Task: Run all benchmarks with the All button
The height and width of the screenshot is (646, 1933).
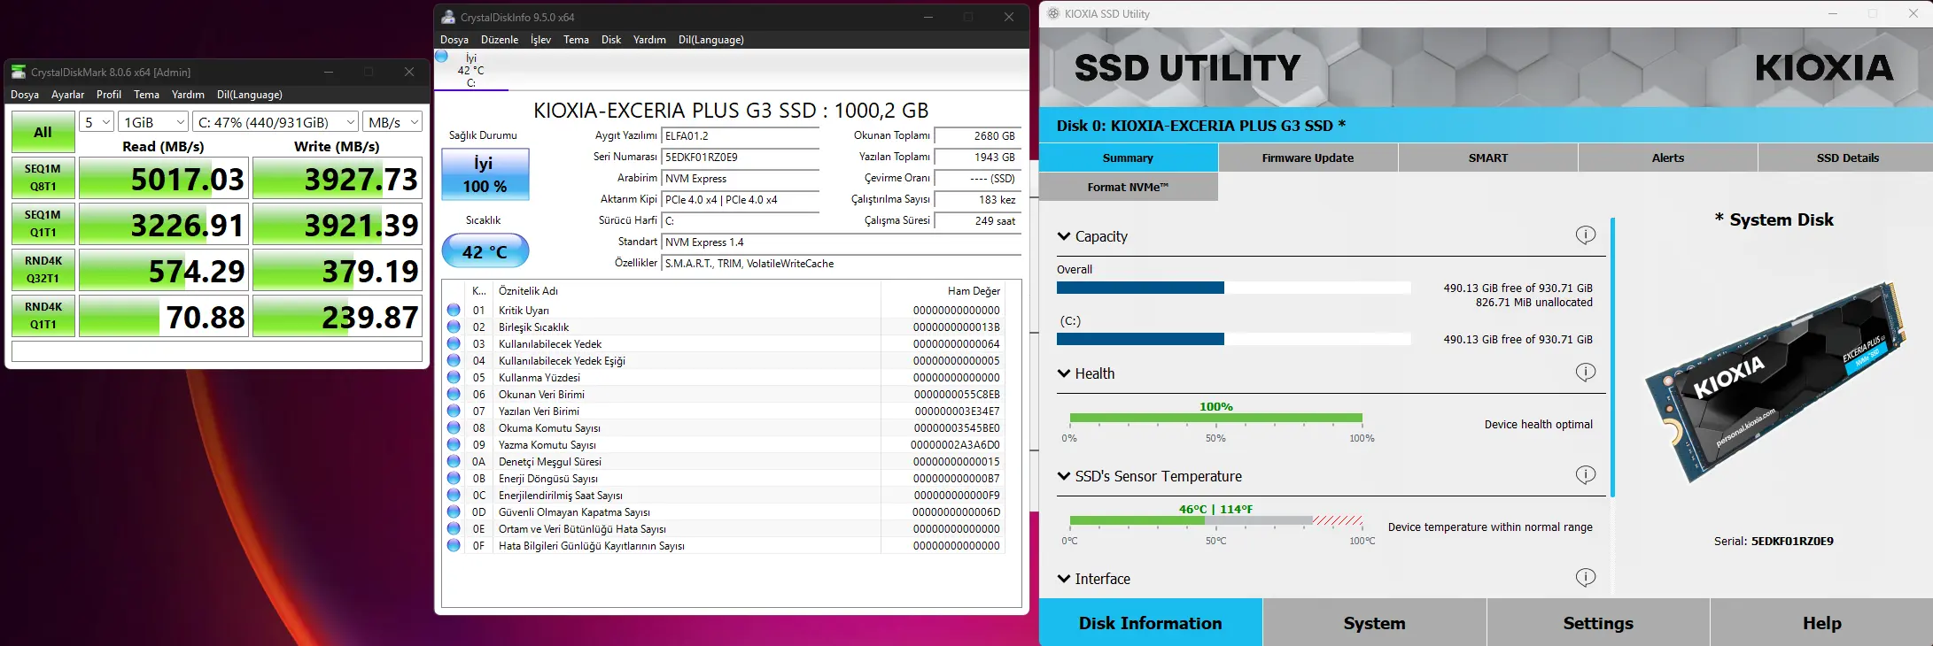Action: point(43,132)
